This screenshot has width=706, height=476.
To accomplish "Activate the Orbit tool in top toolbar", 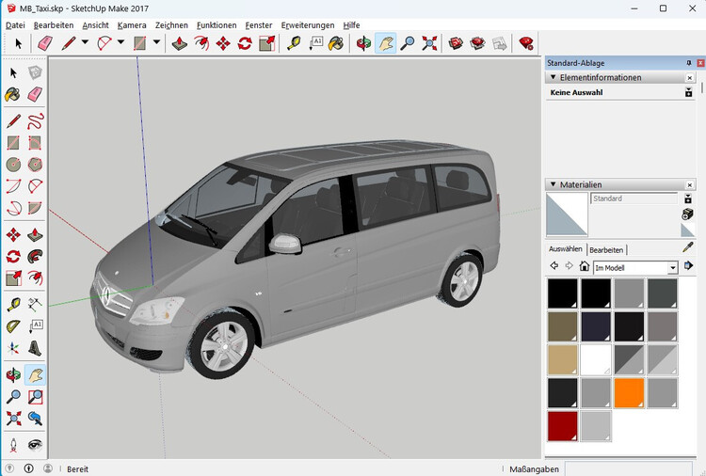I will tap(363, 43).
